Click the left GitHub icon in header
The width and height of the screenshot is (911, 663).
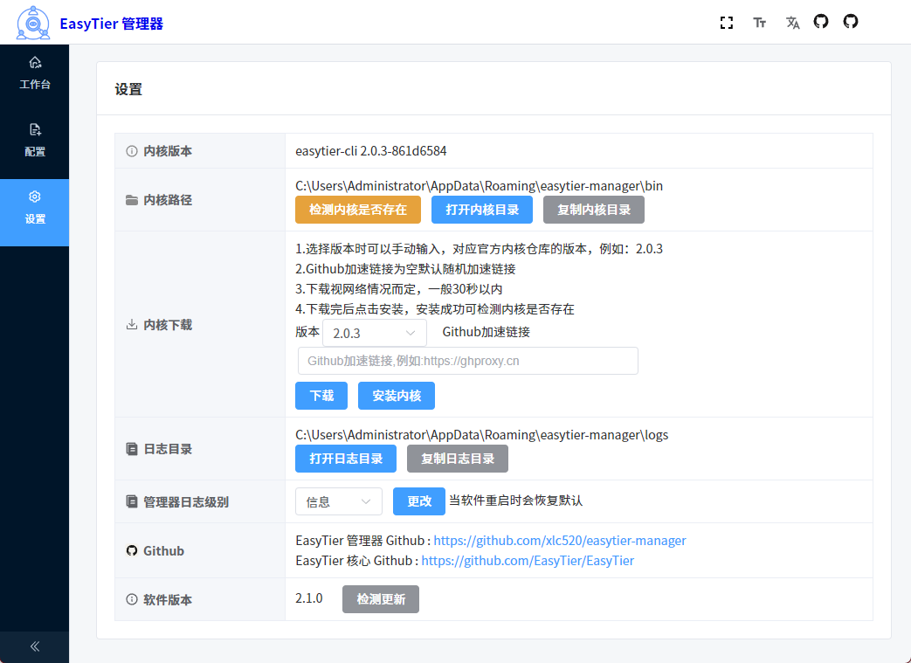click(x=821, y=22)
